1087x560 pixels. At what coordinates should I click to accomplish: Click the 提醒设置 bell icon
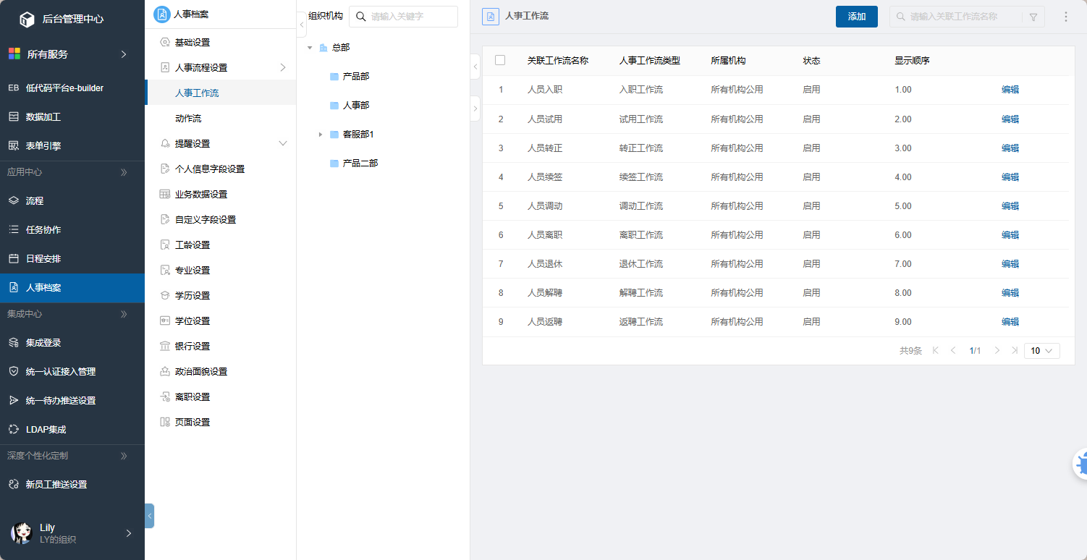[x=165, y=143]
